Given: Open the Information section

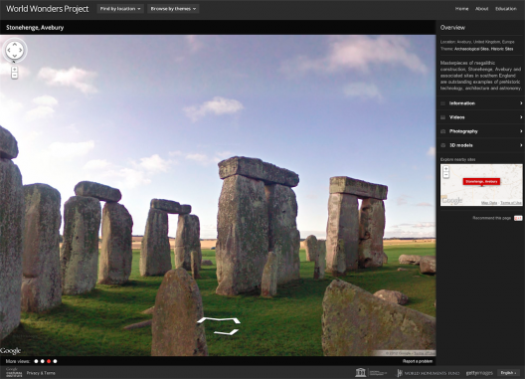Looking at the screenshot, I should click(x=481, y=103).
